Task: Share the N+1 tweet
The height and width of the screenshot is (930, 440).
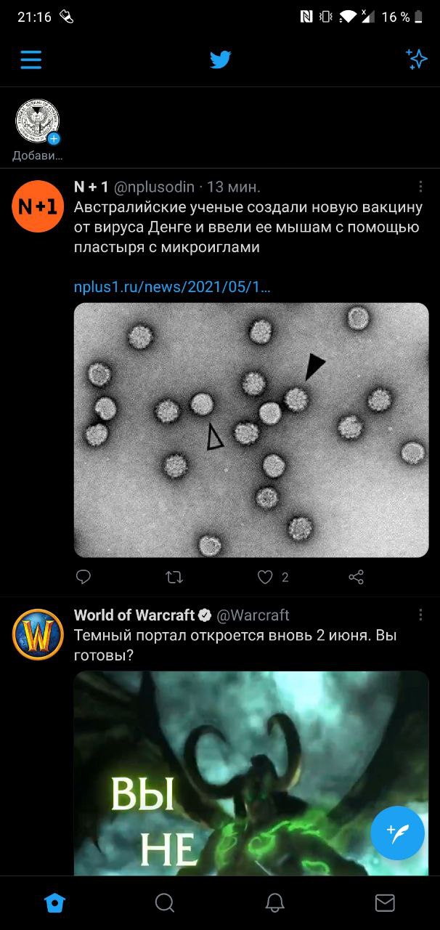Action: click(356, 577)
